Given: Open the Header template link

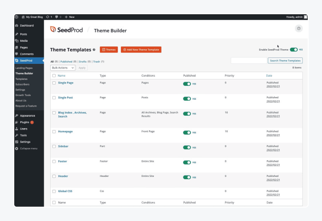Looking at the screenshot, I should click(63, 176).
